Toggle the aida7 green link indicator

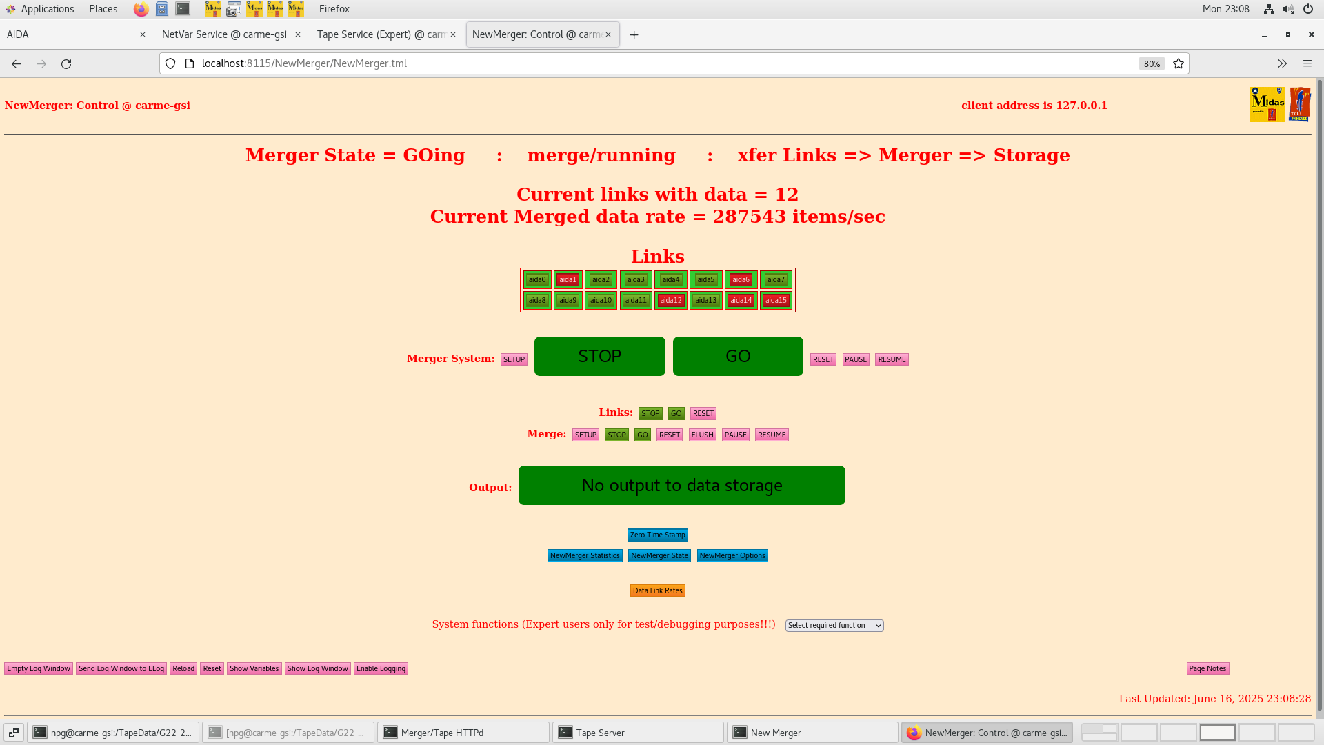click(776, 279)
